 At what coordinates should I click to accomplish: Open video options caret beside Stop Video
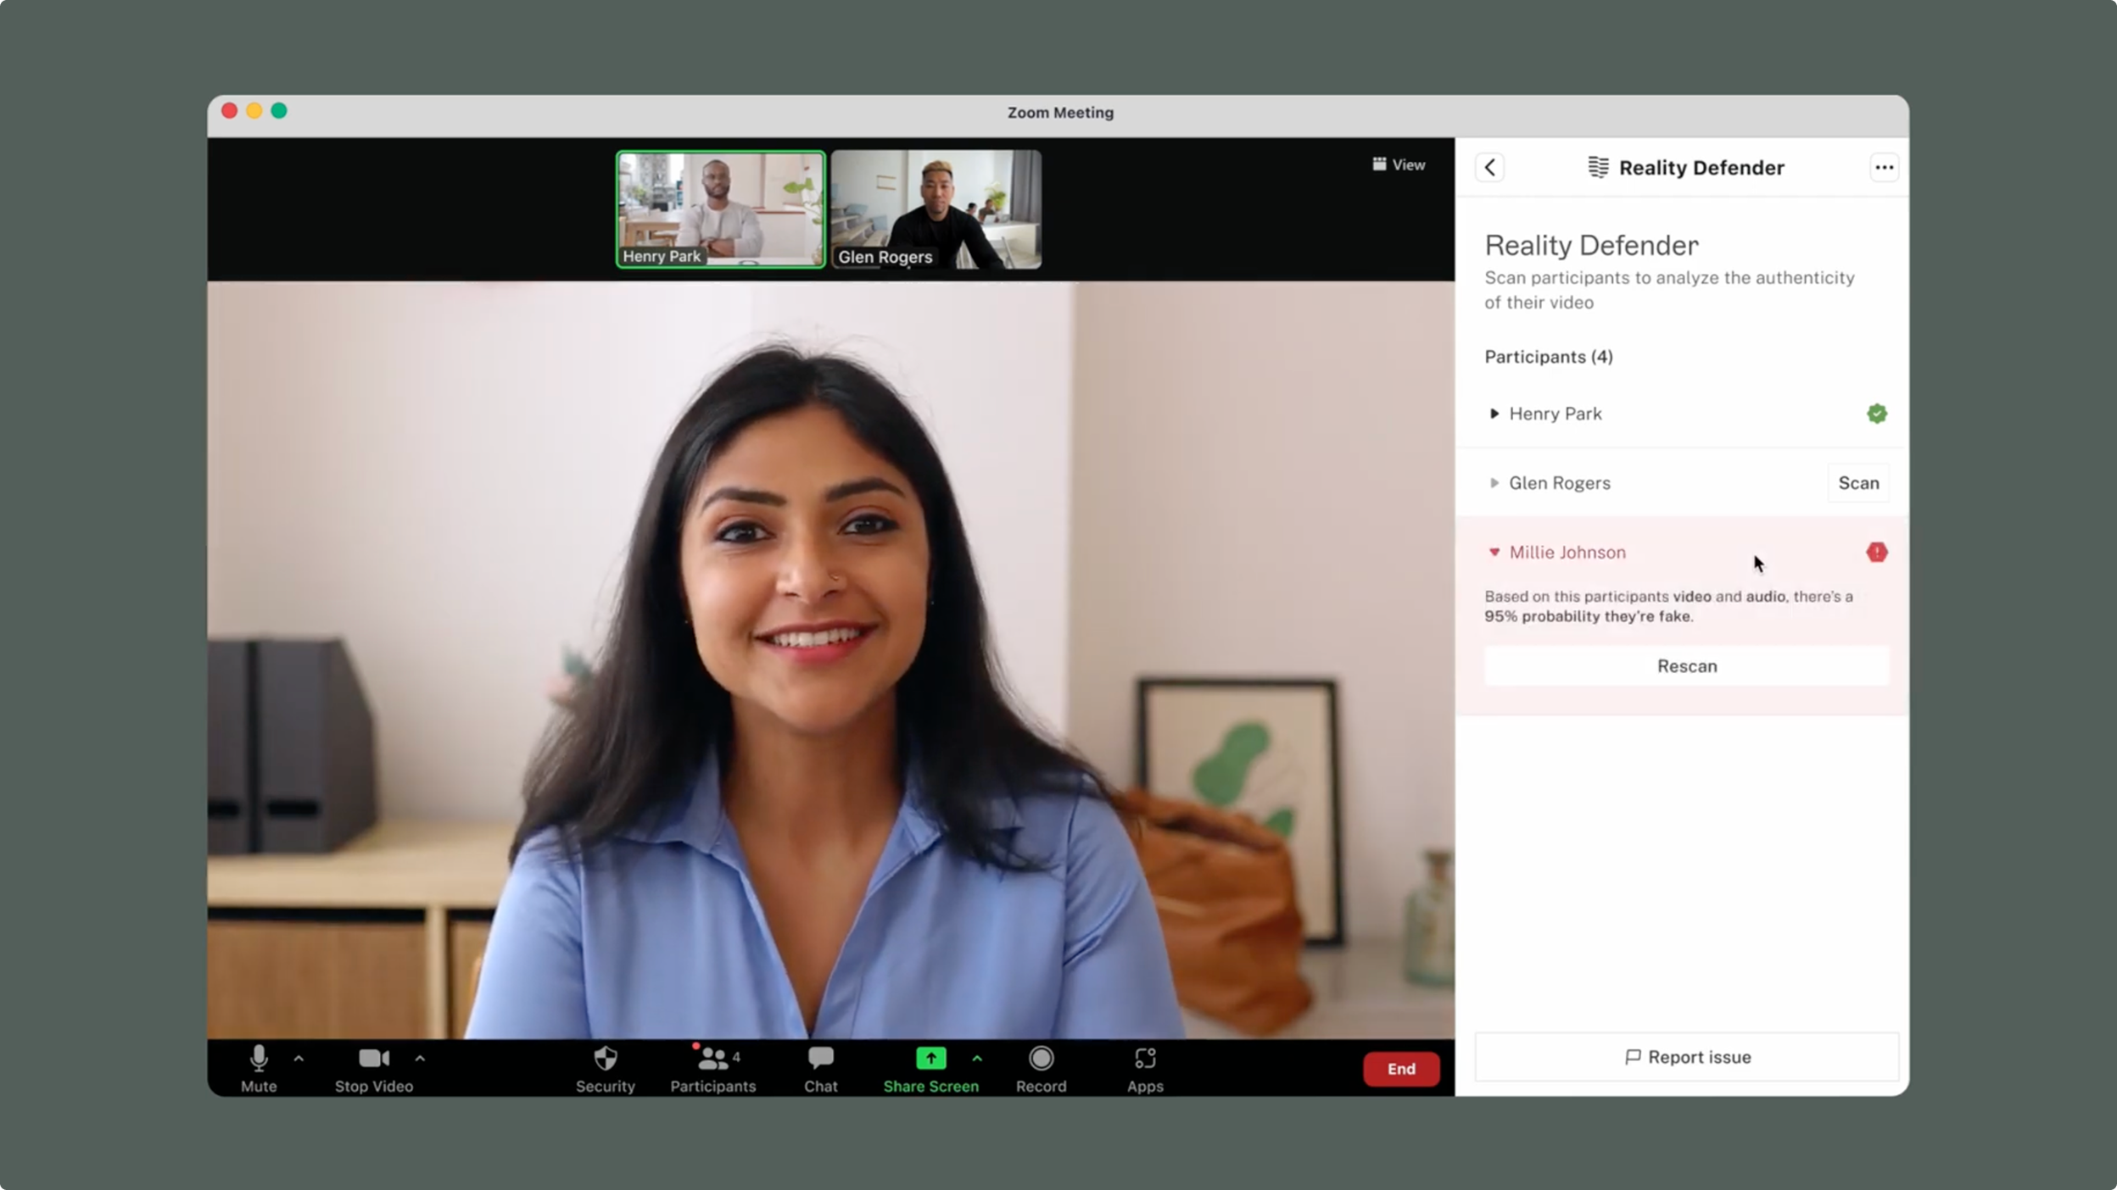(420, 1059)
